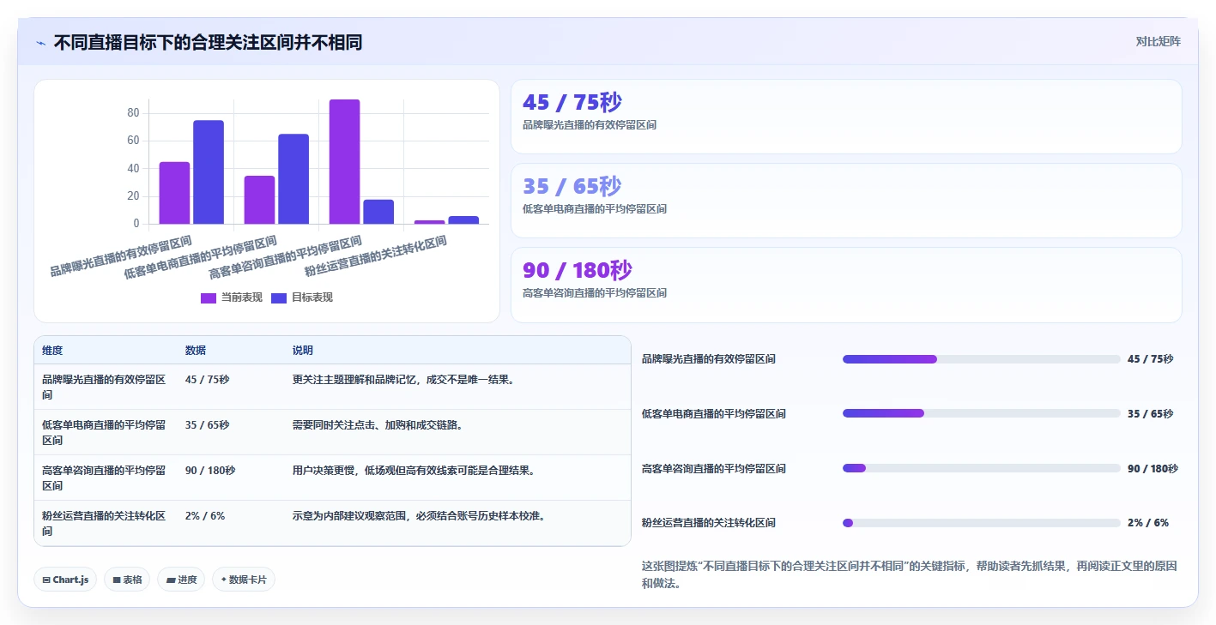The width and height of the screenshot is (1216, 625).
Task: Click the description starting 更关注主题理解
Action: (403, 379)
